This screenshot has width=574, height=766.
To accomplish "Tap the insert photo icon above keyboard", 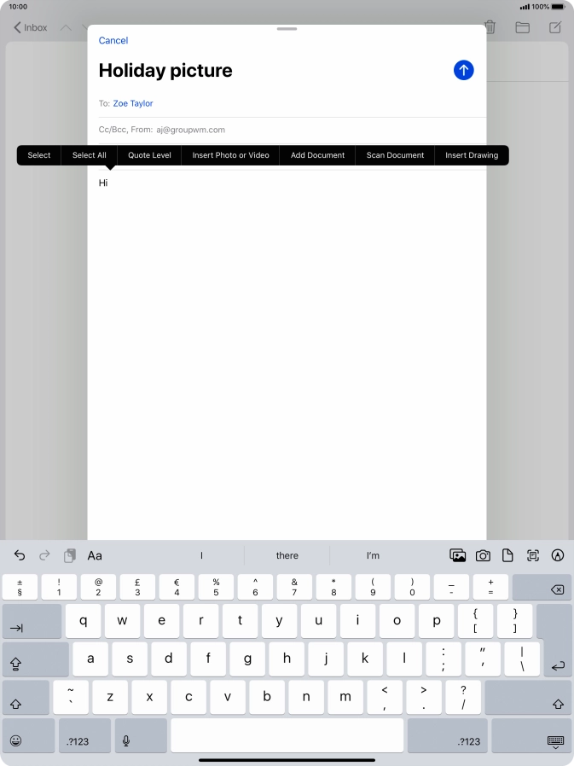I will pos(458,555).
